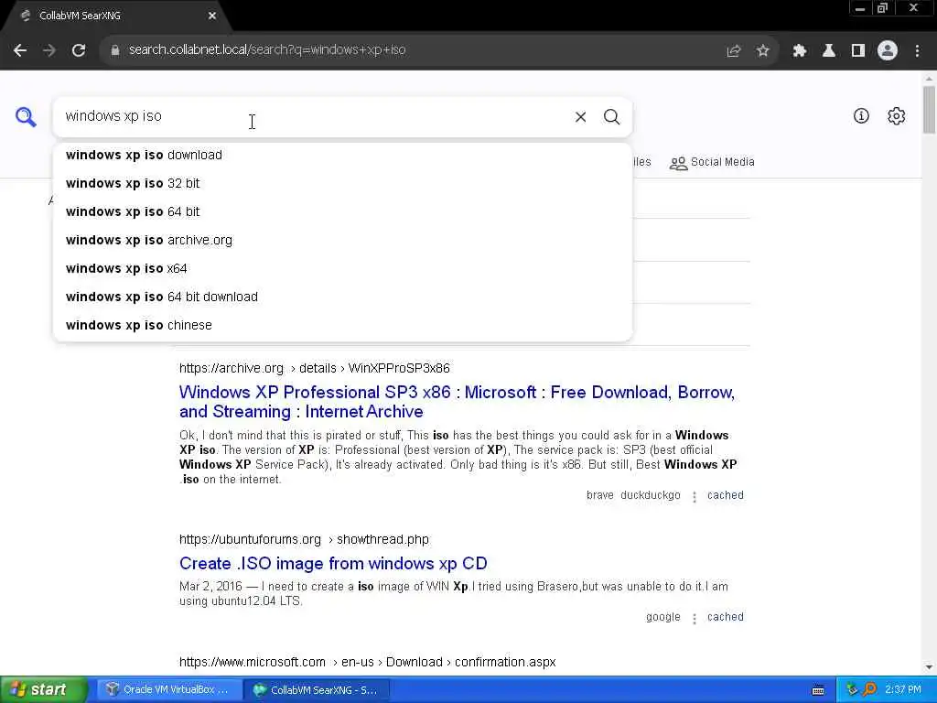Screen dimensions: 937x703
Task: Choose suggestion windows xp iso 32 bit
Action: tap(342, 183)
